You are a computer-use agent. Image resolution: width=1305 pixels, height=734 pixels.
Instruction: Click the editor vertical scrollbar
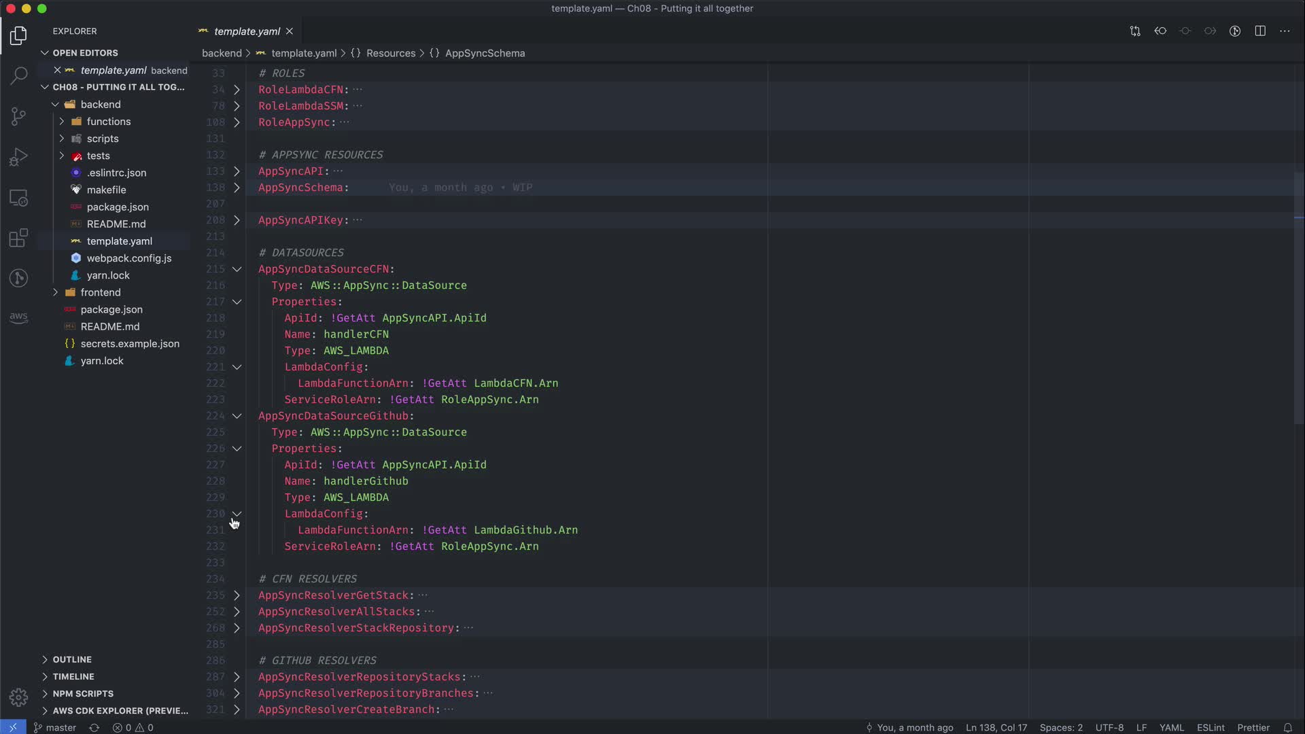click(1298, 299)
